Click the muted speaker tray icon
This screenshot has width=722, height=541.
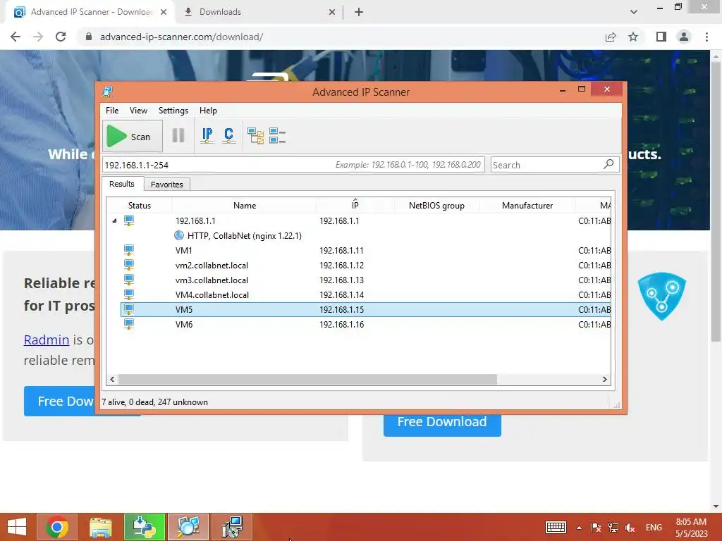630,528
